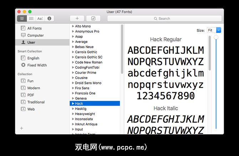The height and width of the screenshot is (156, 239).
Task: Click the Fun collection icon
Action: click(x=23, y=81)
